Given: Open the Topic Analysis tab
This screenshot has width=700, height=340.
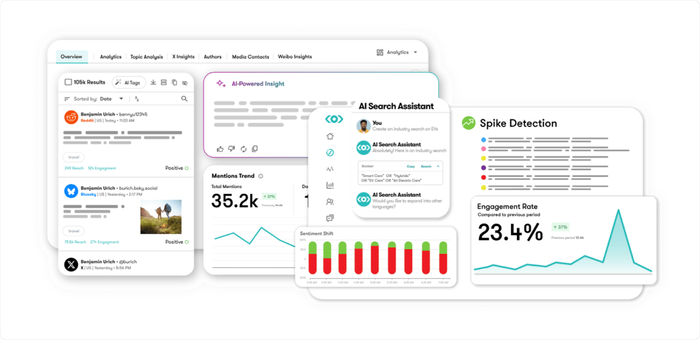Looking at the screenshot, I should pyautogui.click(x=147, y=57).
